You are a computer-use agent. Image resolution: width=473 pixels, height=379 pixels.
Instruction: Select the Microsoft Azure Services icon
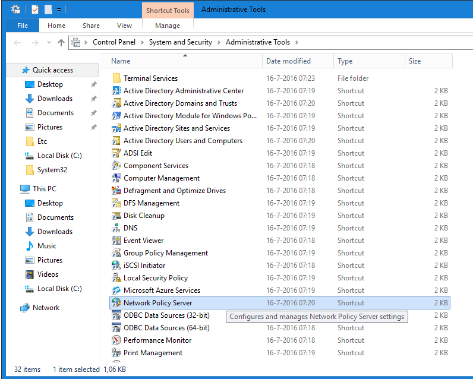tap(116, 290)
